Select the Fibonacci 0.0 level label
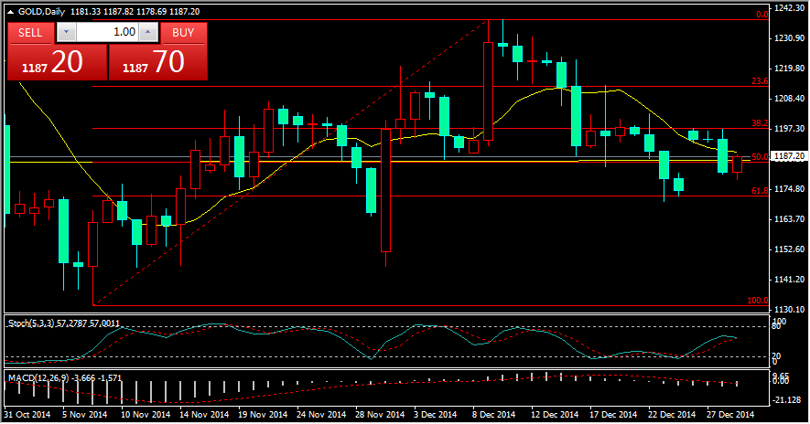Viewport: 810px width, 424px height. 761,15
